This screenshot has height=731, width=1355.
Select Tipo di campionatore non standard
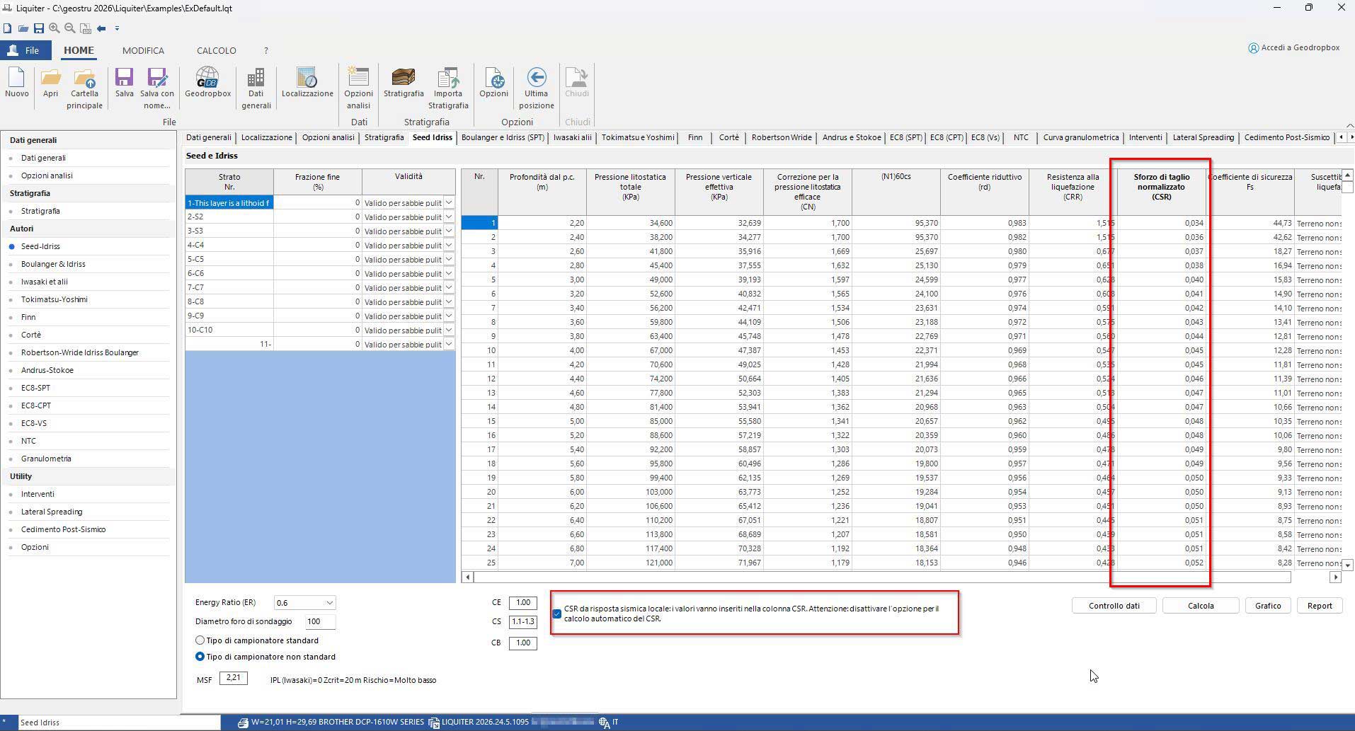pyautogui.click(x=200, y=657)
